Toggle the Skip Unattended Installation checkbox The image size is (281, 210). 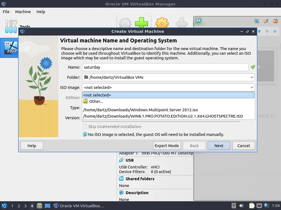point(85,126)
